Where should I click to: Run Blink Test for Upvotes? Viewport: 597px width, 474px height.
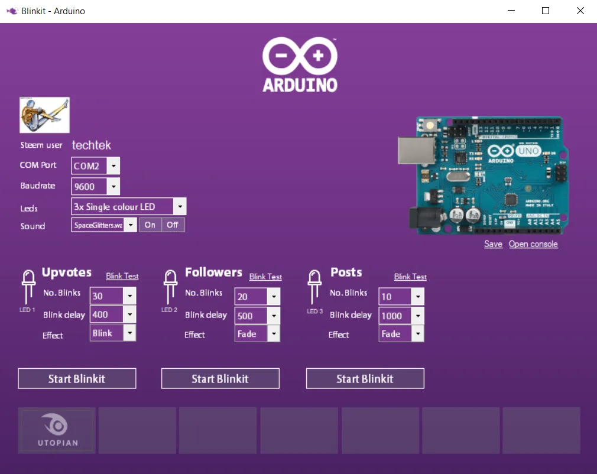[122, 276]
